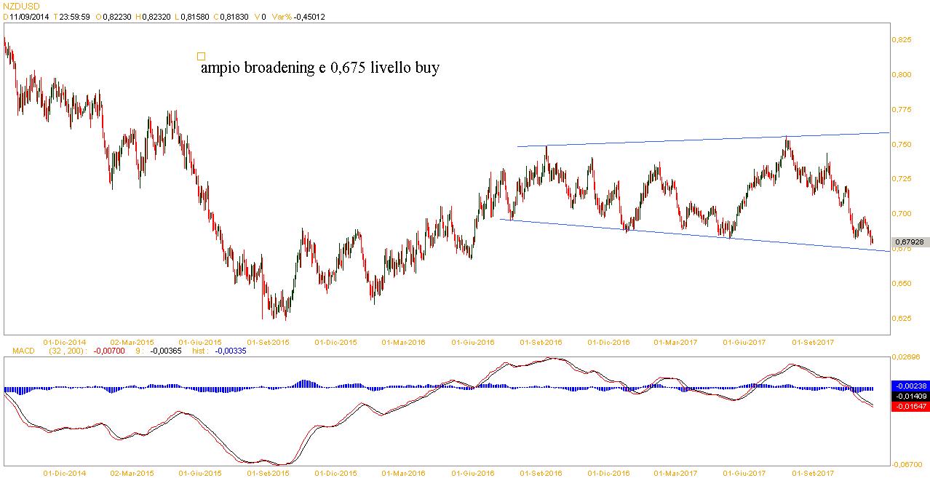
Task: Click the 01-Set-2017 date below MACD panel
Action: tap(813, 473)
